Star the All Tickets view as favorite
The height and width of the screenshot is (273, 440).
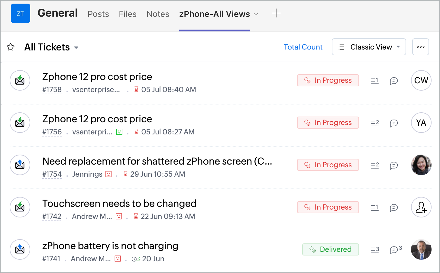(11, 47)
